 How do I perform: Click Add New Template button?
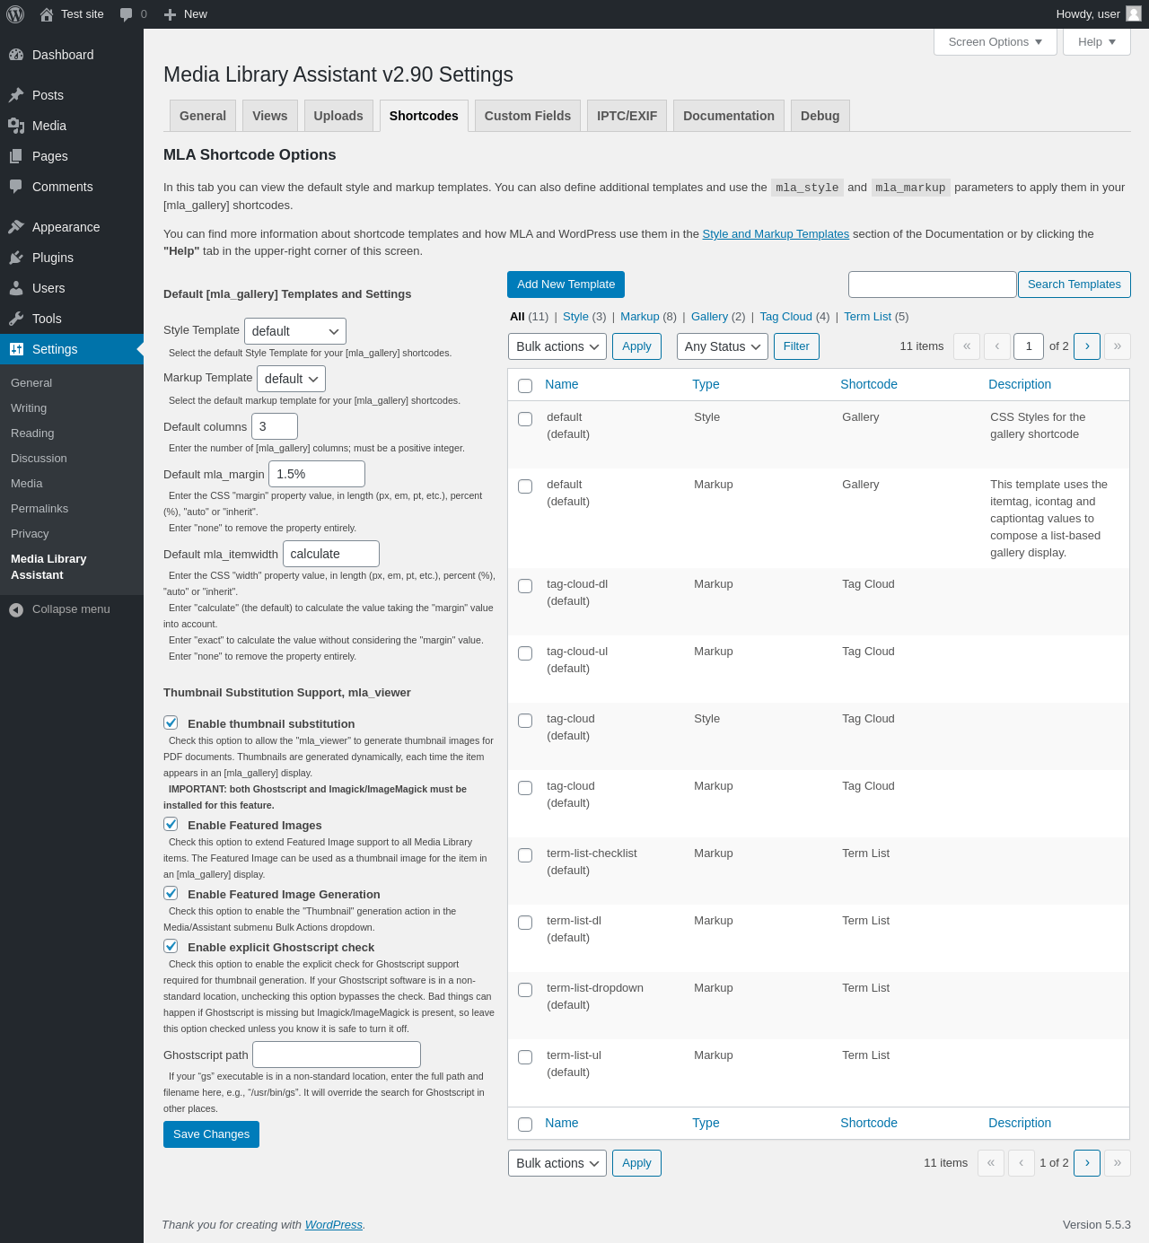(x=566, y=284)
